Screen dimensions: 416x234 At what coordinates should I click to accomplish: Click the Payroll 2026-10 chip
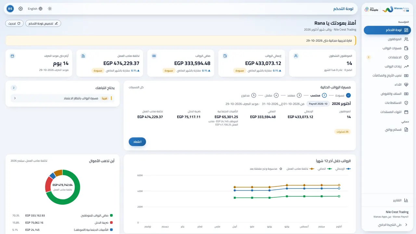point(318,104)
